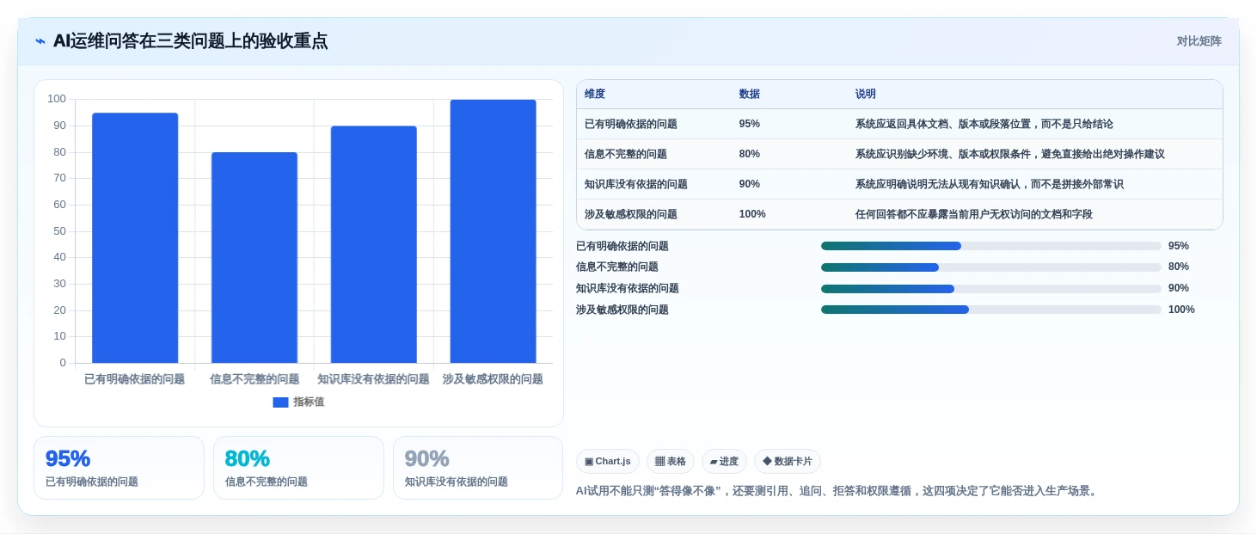Click description 系统应识别缺少环境、版本或权限条件
The image size is (1257, 534).
(x=1010, y=154)
